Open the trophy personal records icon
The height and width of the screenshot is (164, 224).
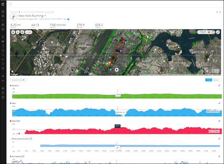coord(3,93)
